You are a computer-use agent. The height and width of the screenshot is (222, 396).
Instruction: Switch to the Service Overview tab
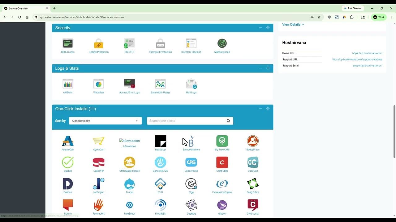click(x=26, y=8)
